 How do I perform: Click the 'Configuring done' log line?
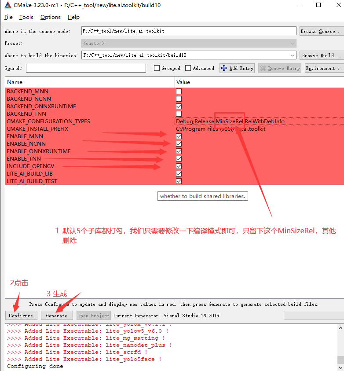35,366
